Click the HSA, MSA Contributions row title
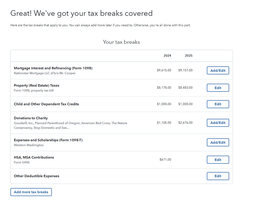This screenshot has height=203, width=258. click(34, 157)
